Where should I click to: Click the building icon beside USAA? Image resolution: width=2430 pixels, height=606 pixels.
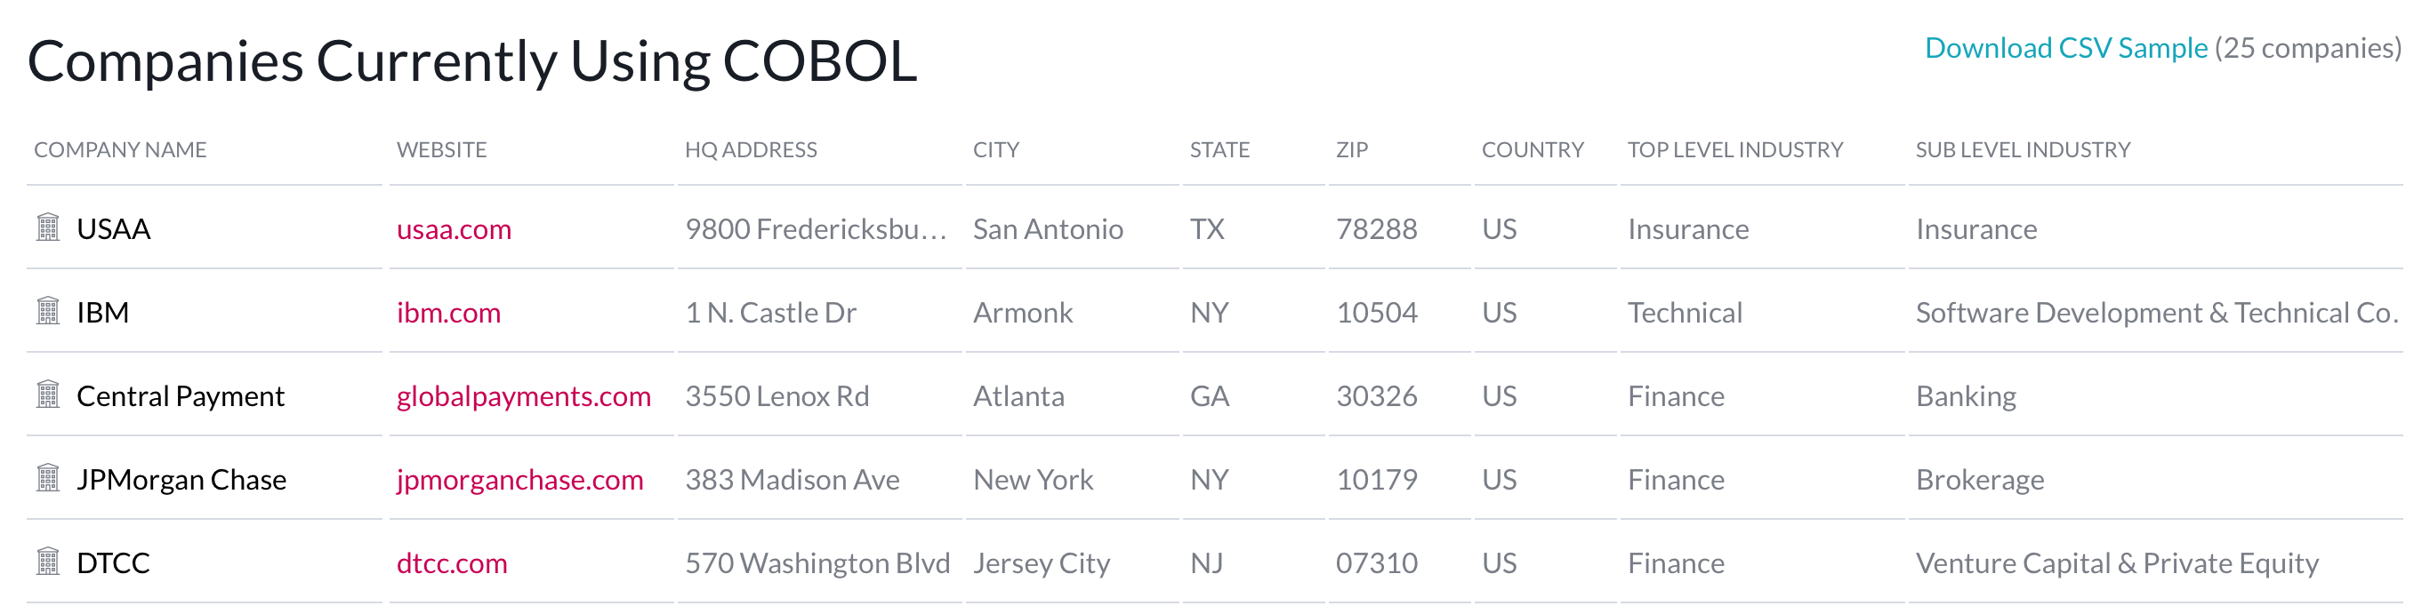48,227
